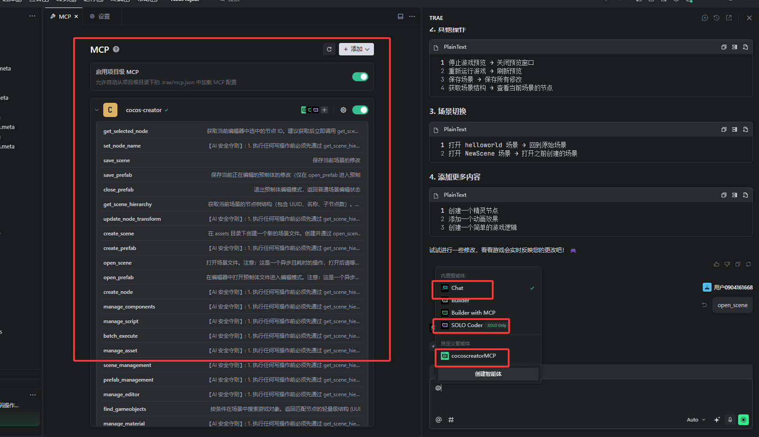Viewport: 759px width, 437px height.
Task: Focus the chat message input field
Action: (x=591, y=397)
